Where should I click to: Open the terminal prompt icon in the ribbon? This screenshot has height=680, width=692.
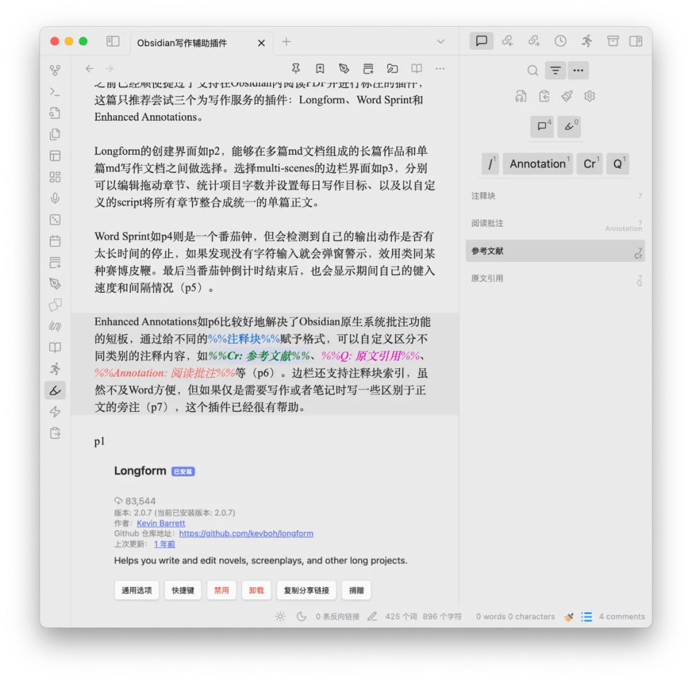coord(55,92)
